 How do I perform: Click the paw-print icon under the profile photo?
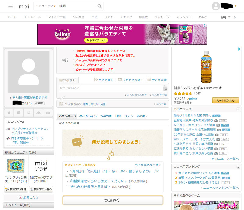28,113
